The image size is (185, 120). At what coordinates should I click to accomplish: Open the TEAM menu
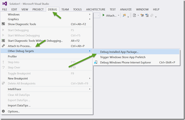tap(65, 9)
